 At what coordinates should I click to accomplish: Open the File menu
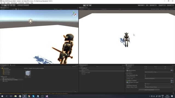point(1,3)
